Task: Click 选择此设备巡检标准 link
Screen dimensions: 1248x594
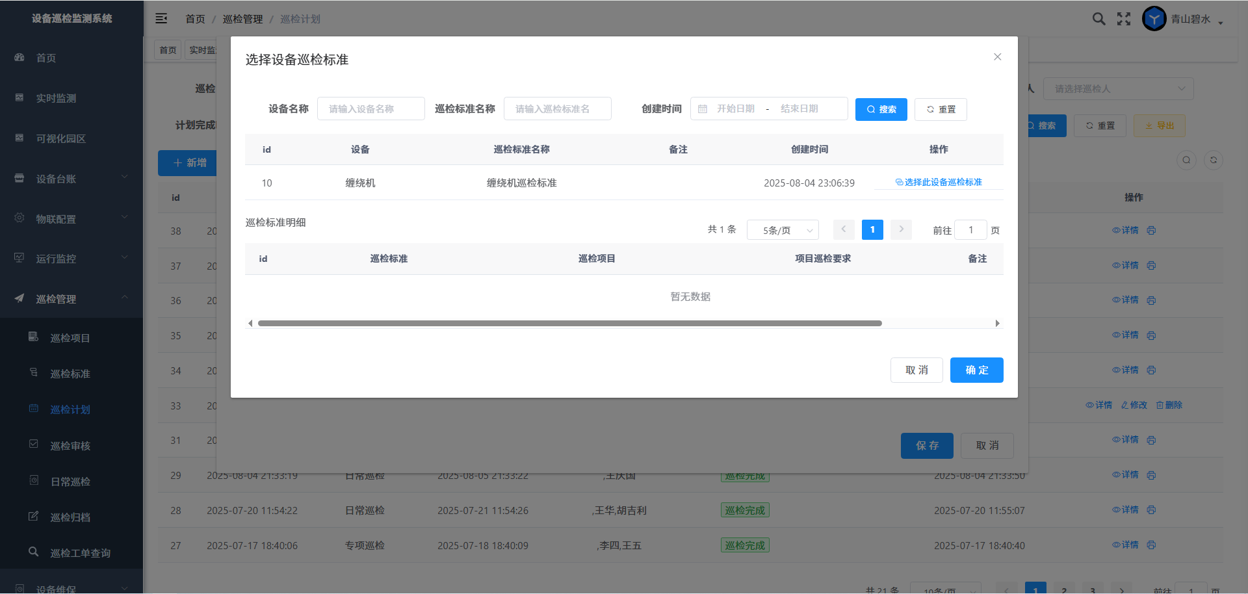Action: click(x=939, y=183)
